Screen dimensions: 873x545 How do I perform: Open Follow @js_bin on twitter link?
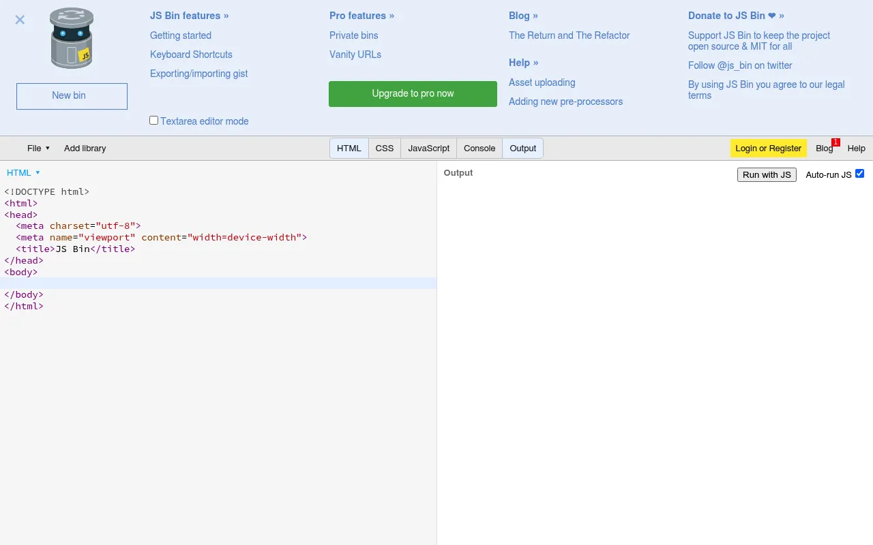740,65
